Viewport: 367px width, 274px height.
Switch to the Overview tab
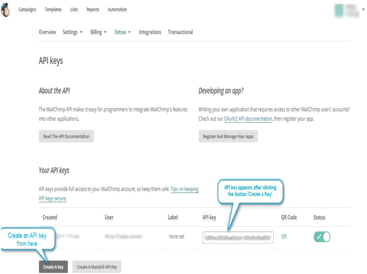tap(47, 32)
